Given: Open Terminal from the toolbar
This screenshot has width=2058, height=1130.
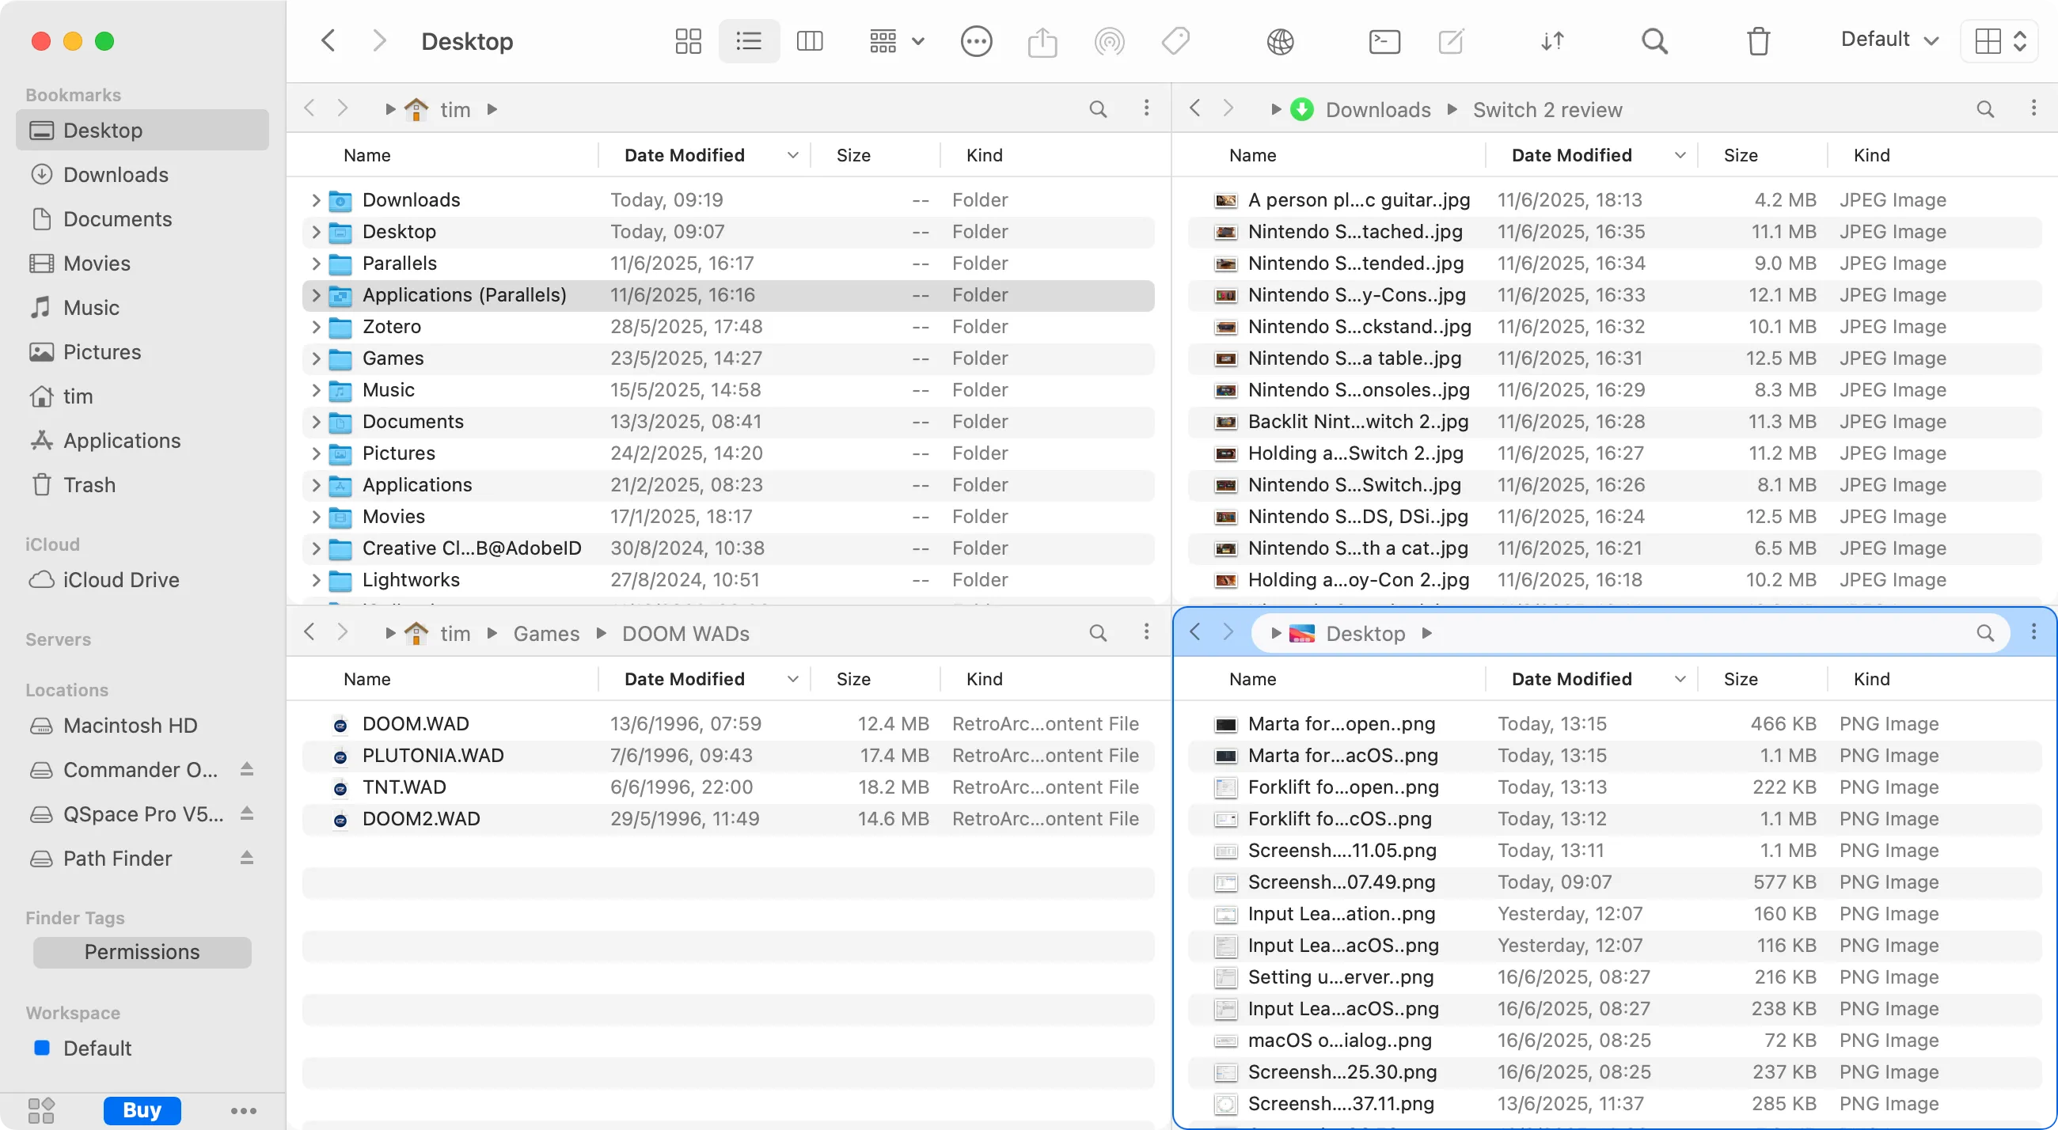Looking at the screenshot, I should pyautogui.click(x=1384, y=40).
